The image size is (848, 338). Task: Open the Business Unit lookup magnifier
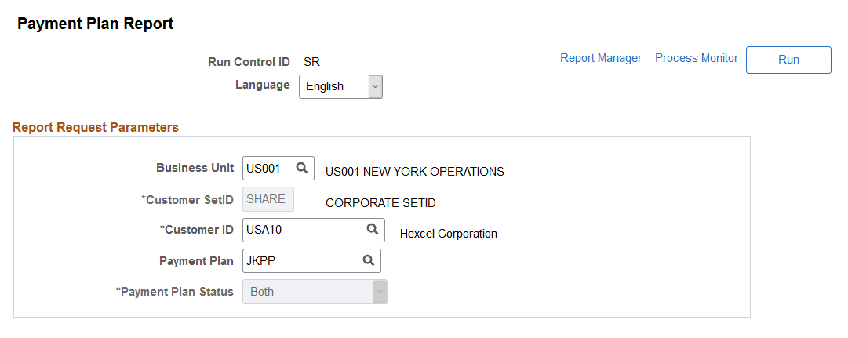[301, 168]
